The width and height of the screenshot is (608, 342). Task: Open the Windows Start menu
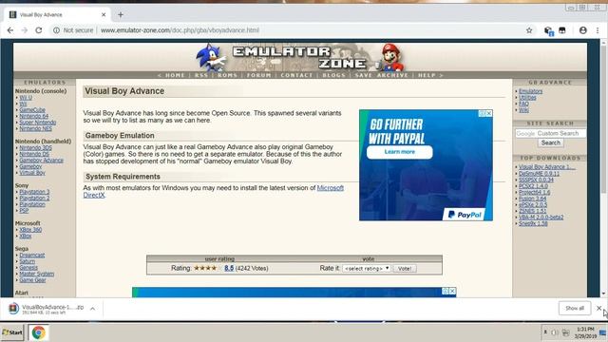12,332
